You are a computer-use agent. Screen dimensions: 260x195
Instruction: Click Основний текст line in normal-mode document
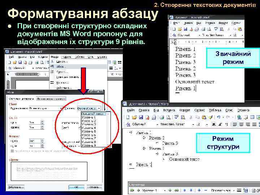[x=195, y=82]
